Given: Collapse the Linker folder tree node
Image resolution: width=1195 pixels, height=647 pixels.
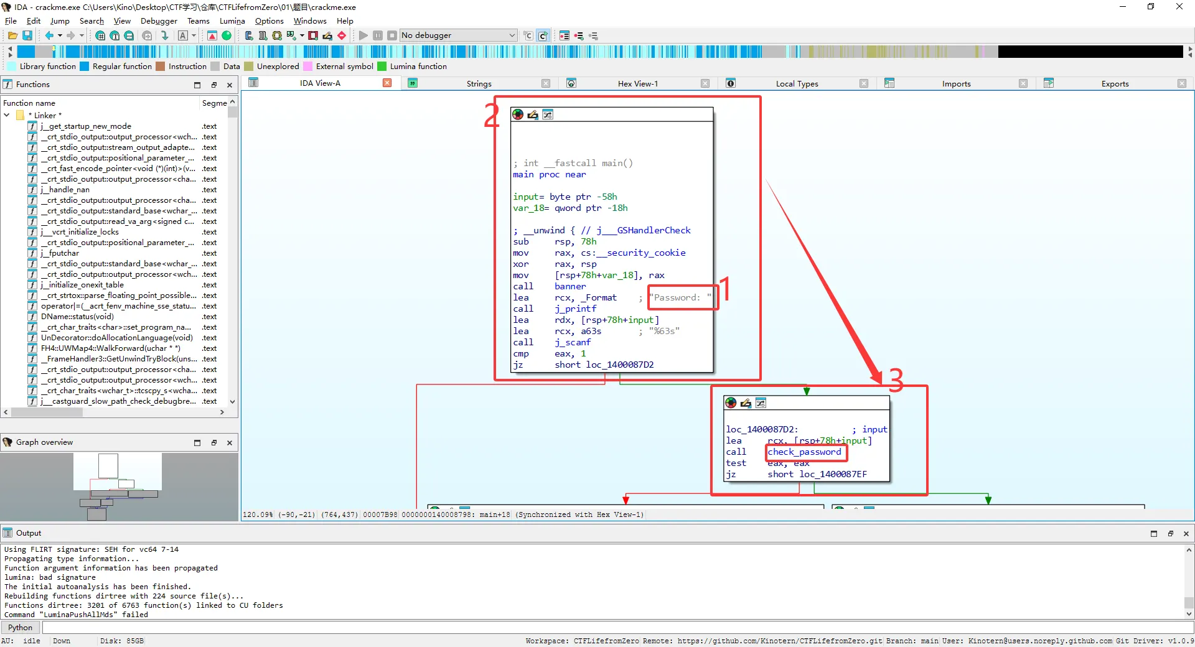Looking at the screenshot, I should click(x=7, y=115).
